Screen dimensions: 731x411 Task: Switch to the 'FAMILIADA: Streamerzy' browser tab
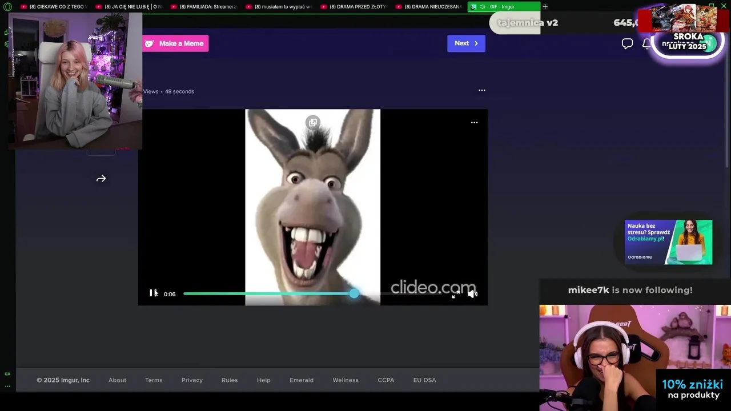pyautogui.click(x=203, y=7)
